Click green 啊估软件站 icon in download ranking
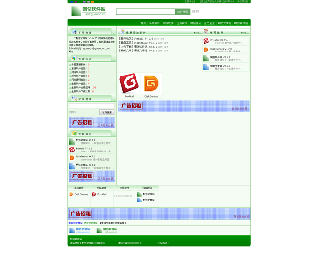Image resolution: width=318 pixels, height=253 pixels. click(x=72, y=141)
